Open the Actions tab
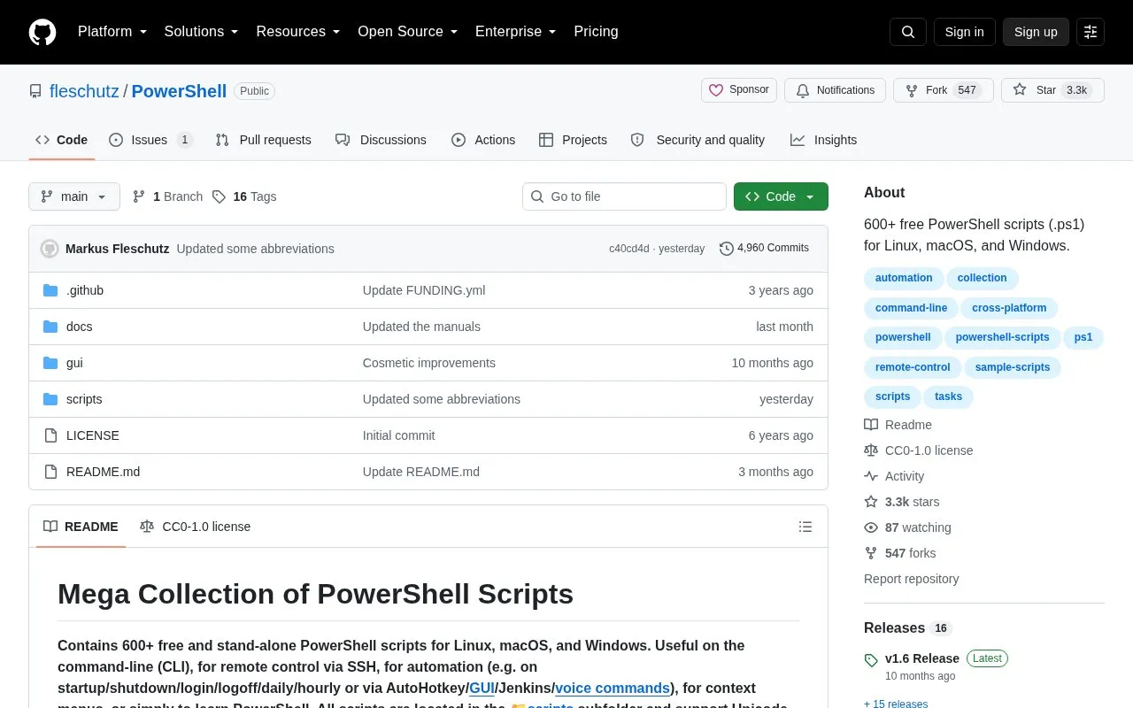The height and width of the screenshot is (708, 1133). tap(483, 140)
